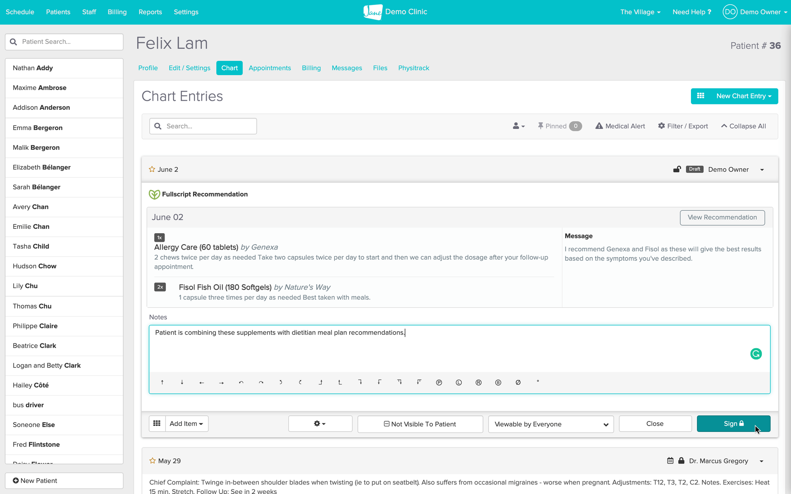Click View Recommendation button

(x=722, y=217)
